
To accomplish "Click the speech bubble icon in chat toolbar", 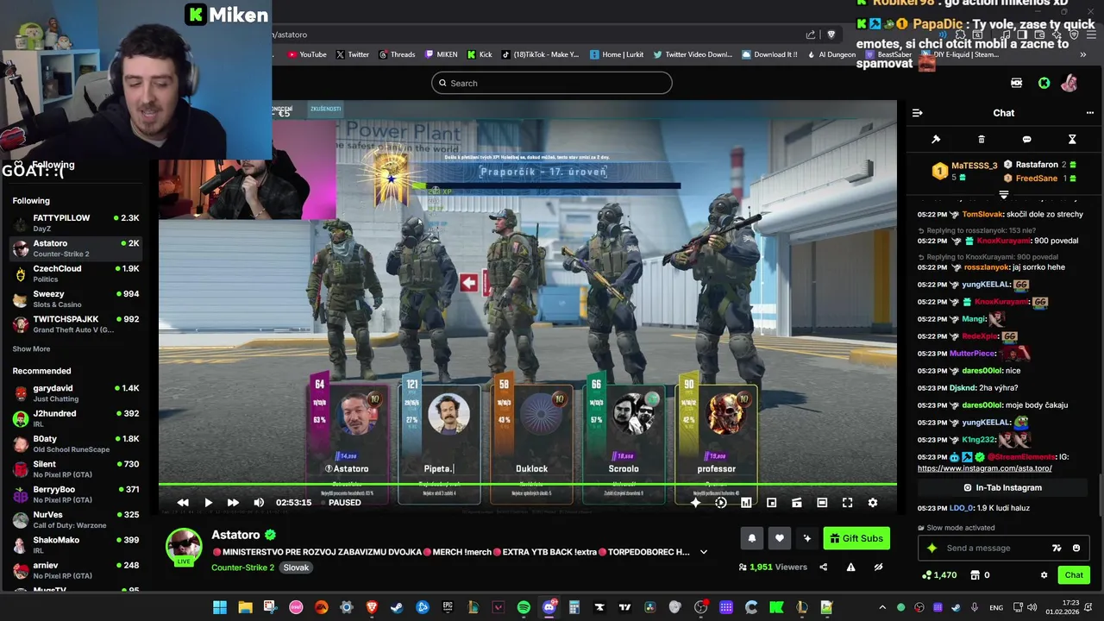I will pos(1026,139).
